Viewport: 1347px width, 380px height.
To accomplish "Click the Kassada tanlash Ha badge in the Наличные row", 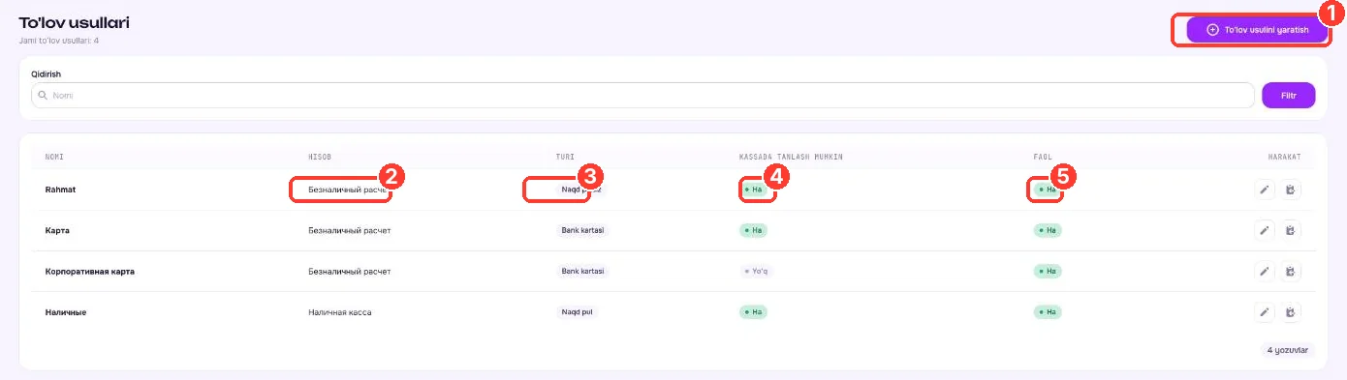I will pos(753,311).
